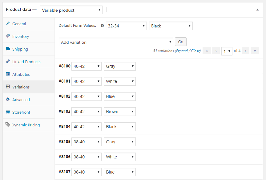Open color dropdown White for variation #8101
Image resolution: width=266 pixels, height=180 pixels.
pos(119,81)
